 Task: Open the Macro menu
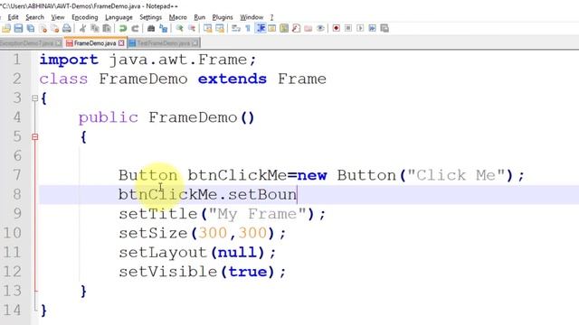tap(177, 17)
